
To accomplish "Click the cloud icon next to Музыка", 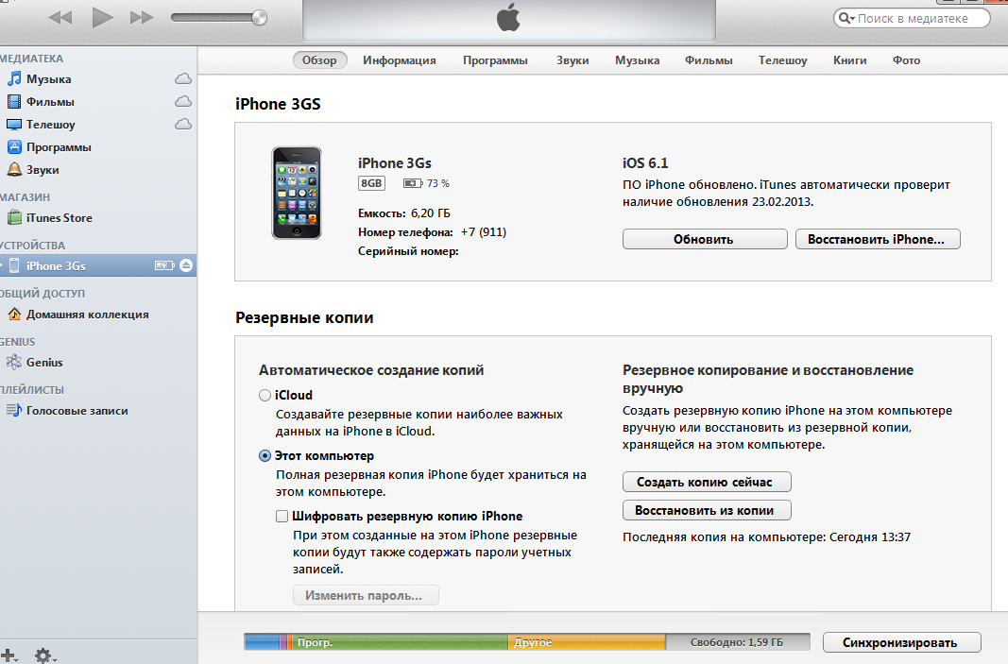I will pyautogui.click(x=183, y=79).
